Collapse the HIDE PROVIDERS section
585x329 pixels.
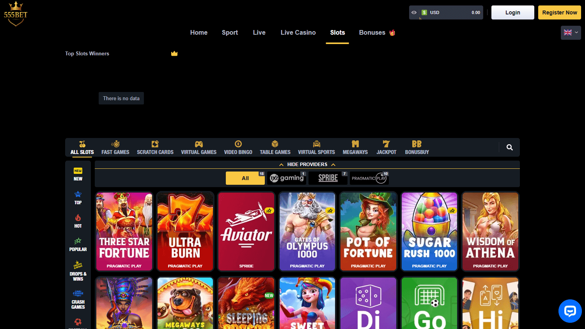coord(307,164)
